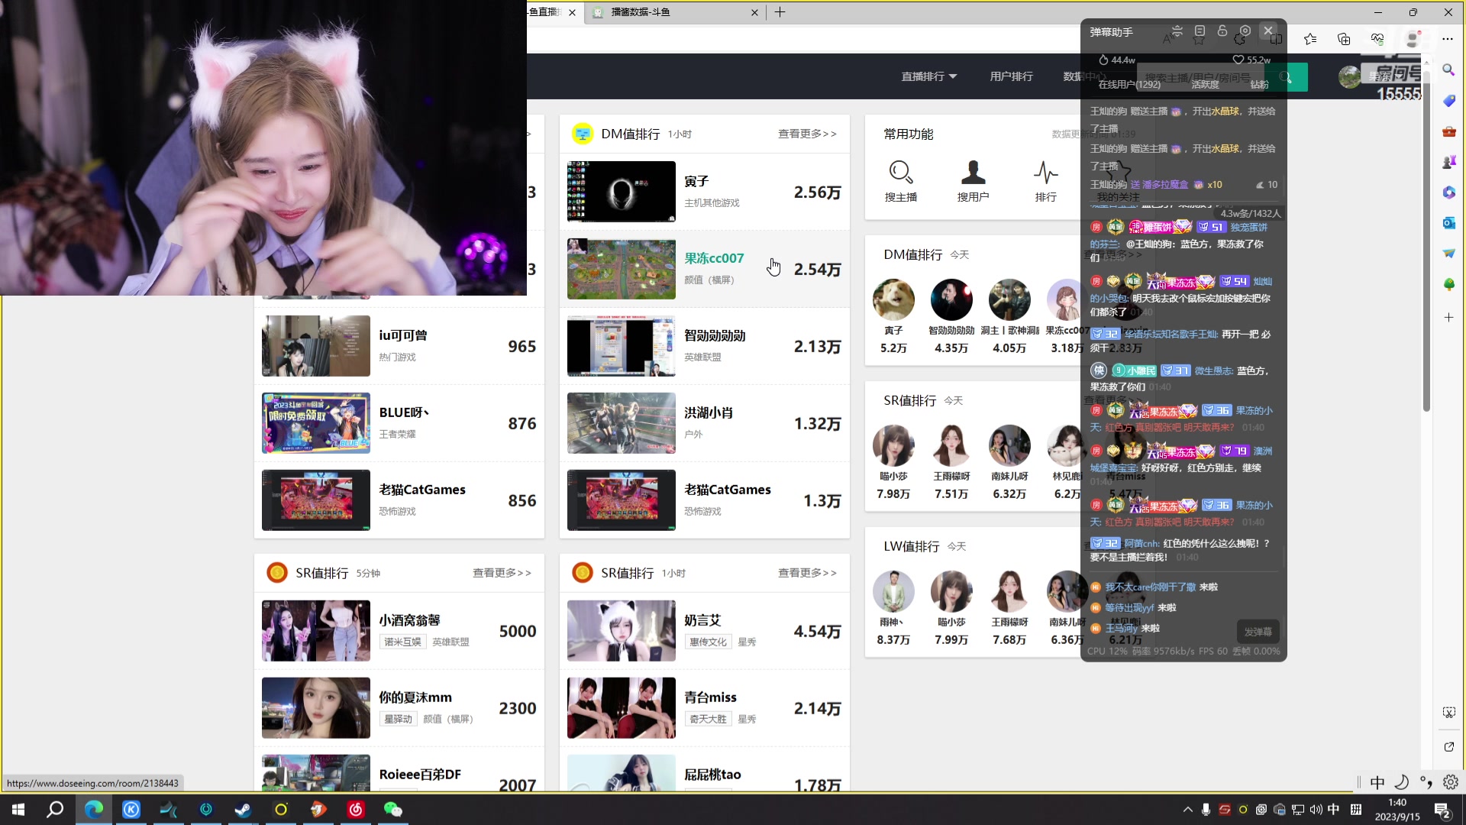1466x825 pixels.
Task: Select the 活跃度 tab in 弹幕助手
Action: click(x=1205, y=85)
